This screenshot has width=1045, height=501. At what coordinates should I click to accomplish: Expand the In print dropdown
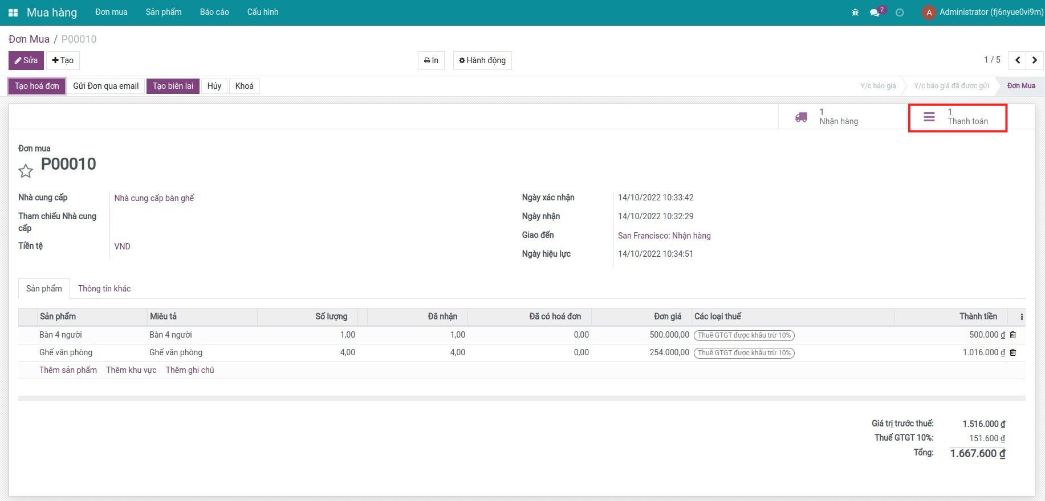(431, 60)
